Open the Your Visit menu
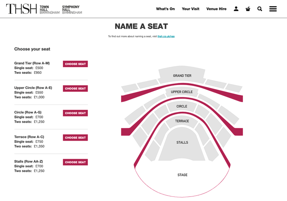 coord(191,9)
